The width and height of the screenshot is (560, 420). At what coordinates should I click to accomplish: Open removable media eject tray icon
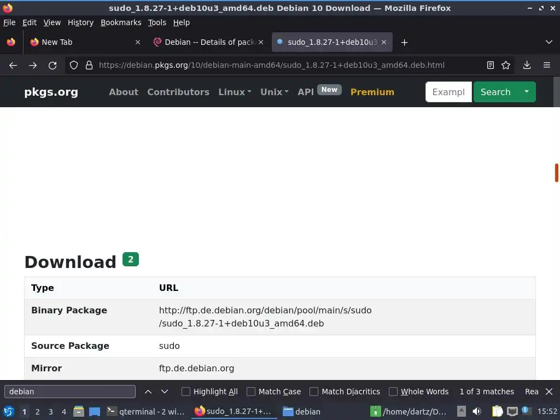[x=462, y=411]
